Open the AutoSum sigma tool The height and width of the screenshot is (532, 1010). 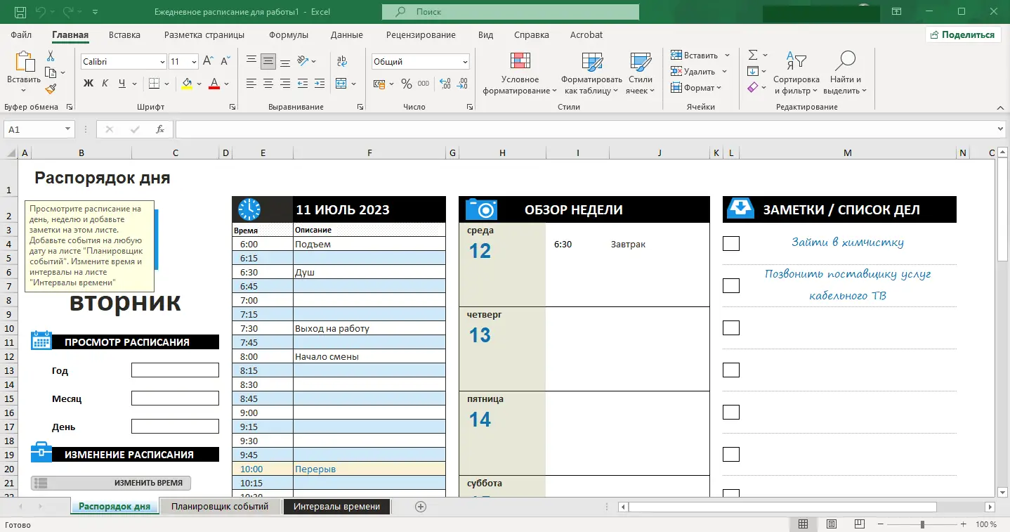(x=753, y=55)
